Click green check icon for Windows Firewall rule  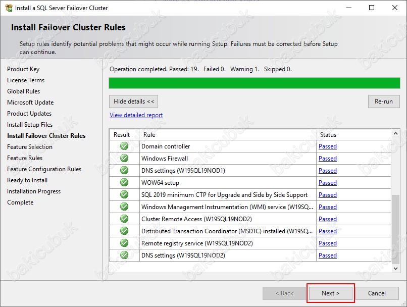[x=124, y=158]
